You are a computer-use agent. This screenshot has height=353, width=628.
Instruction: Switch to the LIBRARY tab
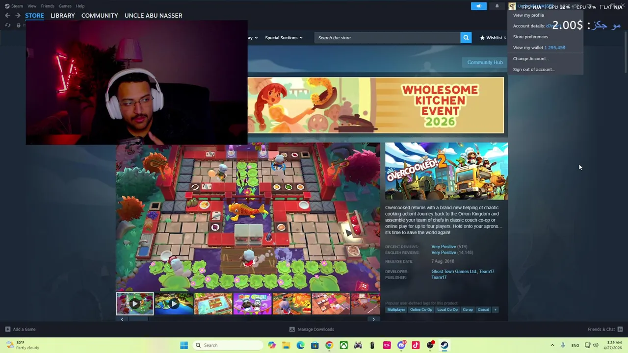[x=63, y=16]
